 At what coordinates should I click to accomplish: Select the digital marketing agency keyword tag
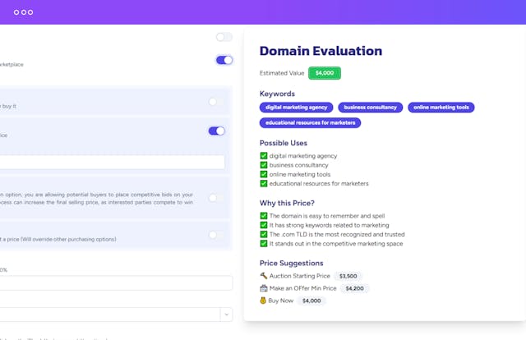[296, 108]
